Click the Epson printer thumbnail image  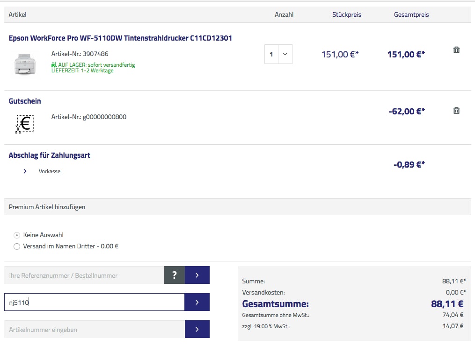coord(25,63)
